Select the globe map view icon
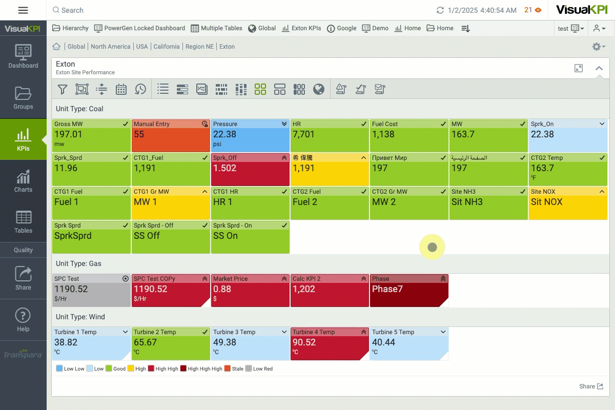Image resolution: width=615 pixels, height=410 pixels. 319,89
